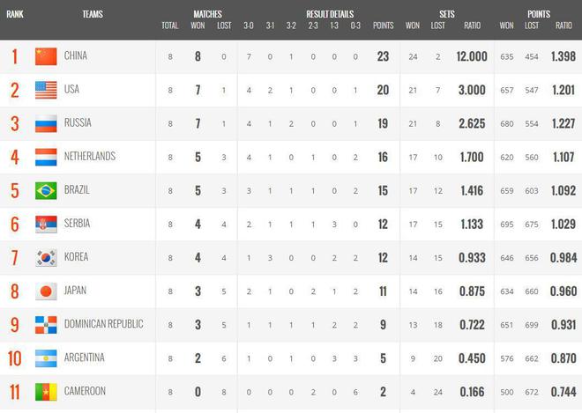Click the China flag icon
The width and height of the screenshot is (582, 413).
(x=46, y=56)
